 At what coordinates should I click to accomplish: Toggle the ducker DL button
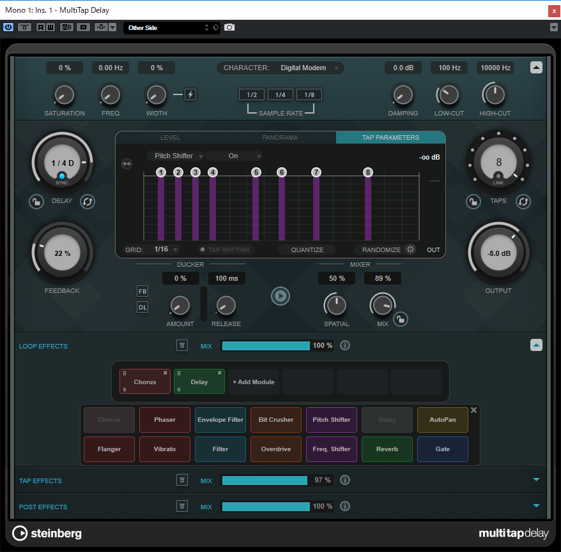(142, 307)
